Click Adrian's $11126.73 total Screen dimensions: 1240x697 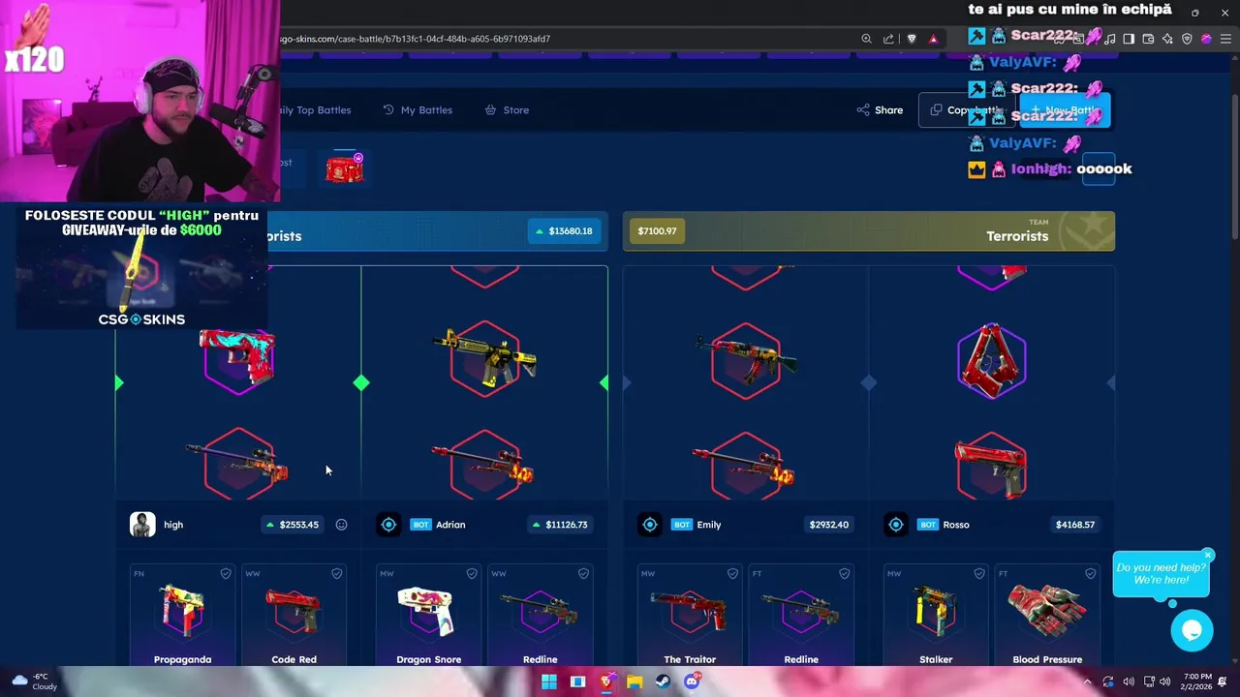[560, 525]
